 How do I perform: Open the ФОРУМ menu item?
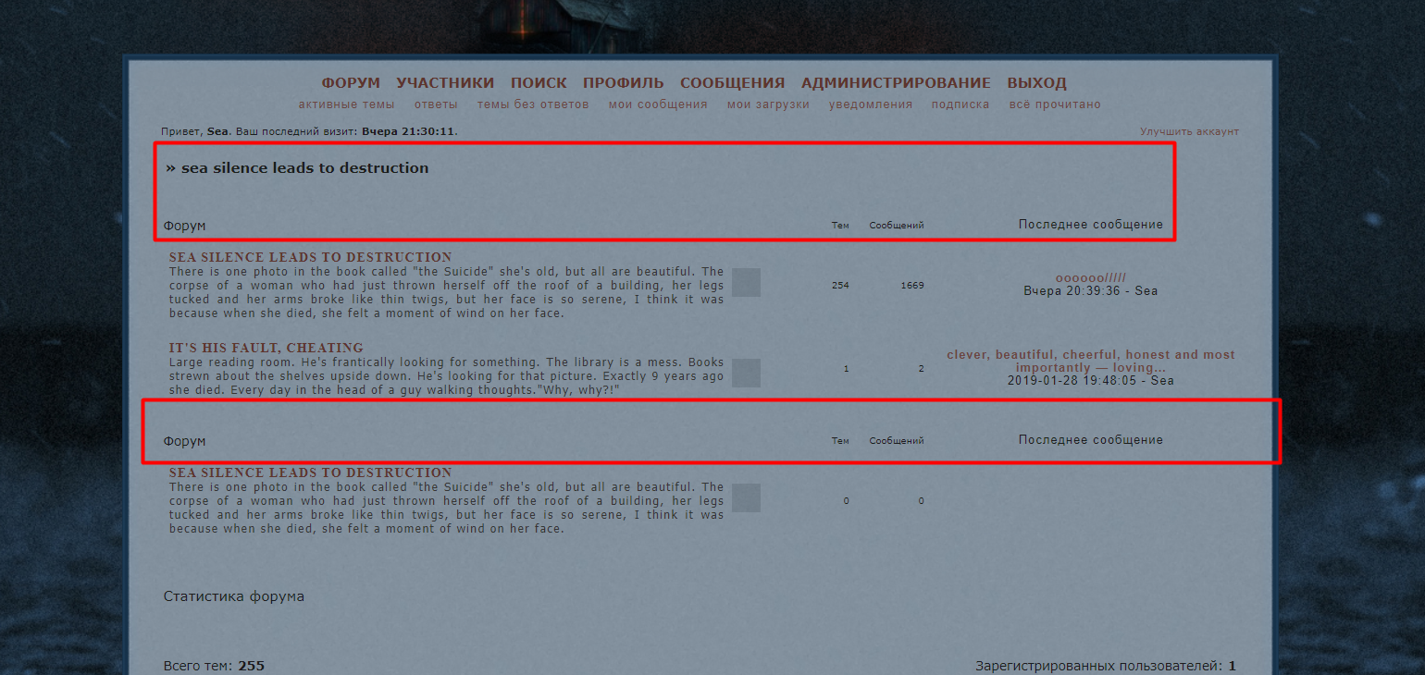point(351,83)
